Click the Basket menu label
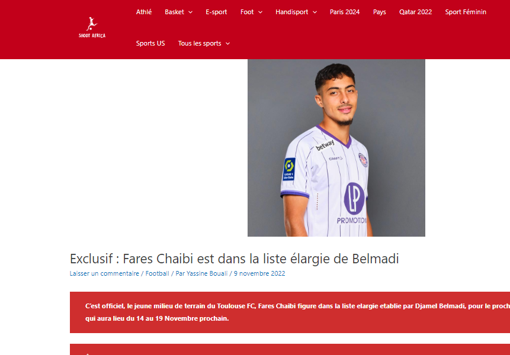This screenshot has height=355, width=510. tap(174, 12)
